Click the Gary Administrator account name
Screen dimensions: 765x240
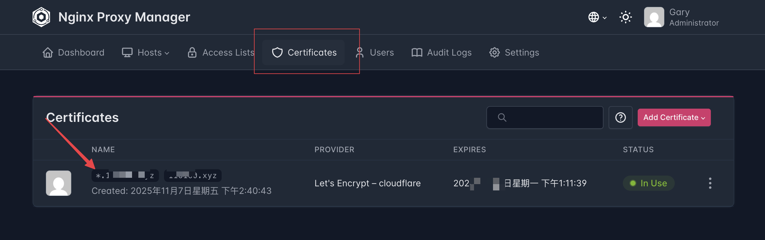coord(694,17)
